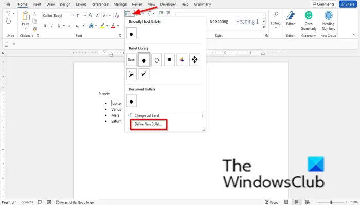Viewport: 360px width, 205px height.
Task: Click the Paste clipboard icon
Action: coord(26,16)
